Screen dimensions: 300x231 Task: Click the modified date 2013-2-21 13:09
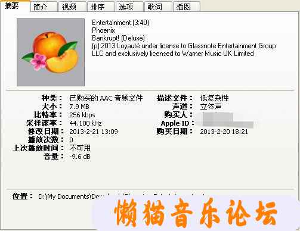tap(94, 132)
